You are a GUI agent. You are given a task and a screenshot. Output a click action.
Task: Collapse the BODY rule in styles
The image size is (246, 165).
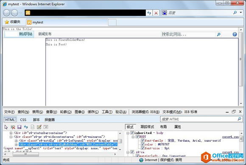(133, 137)
